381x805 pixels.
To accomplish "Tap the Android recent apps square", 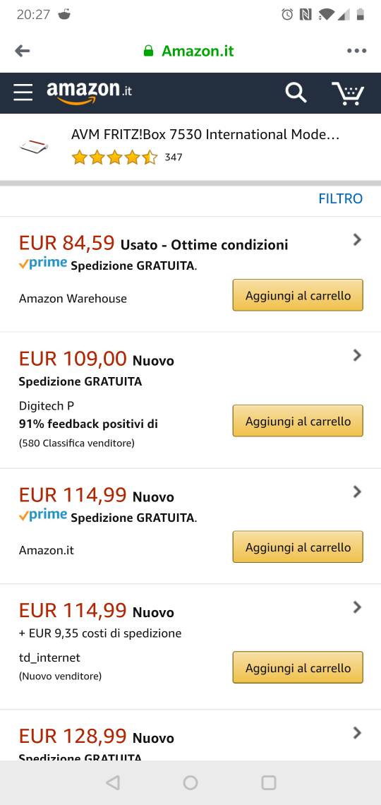I will 269,782.
